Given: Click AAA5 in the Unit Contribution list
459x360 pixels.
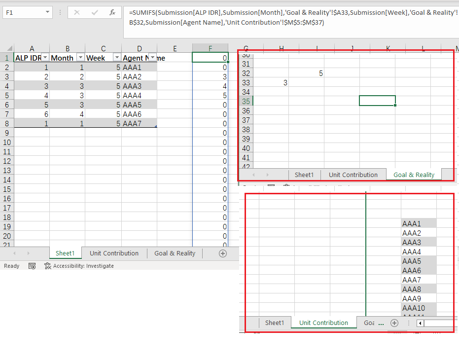Looking at the screenshot, I should click(x=419, y=261).
